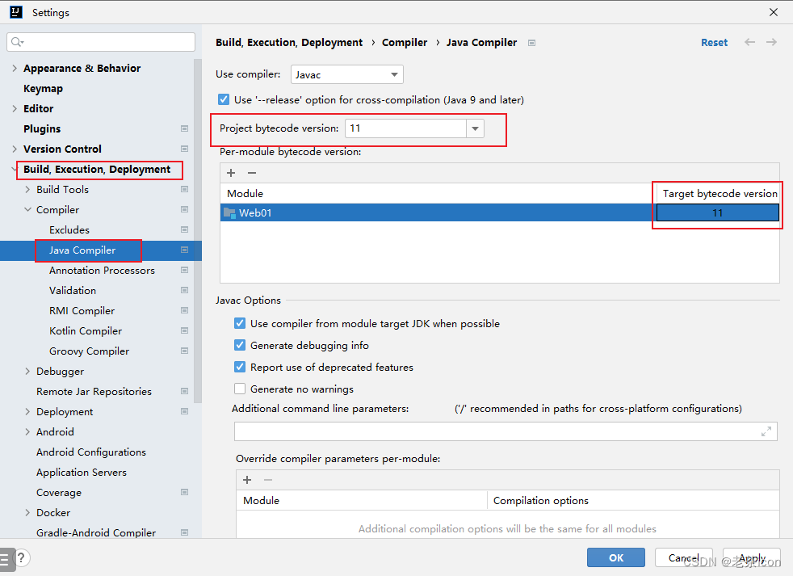Expand Appearance & Behavior section

point(15,69)
